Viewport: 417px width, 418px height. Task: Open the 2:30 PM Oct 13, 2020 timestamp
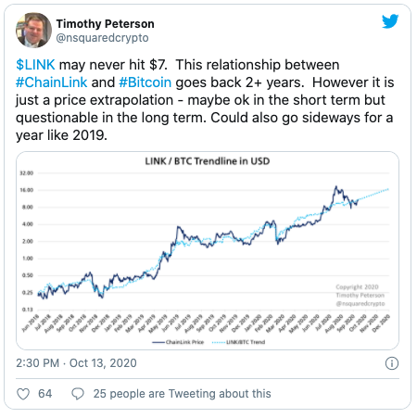[x=76, y=363]
